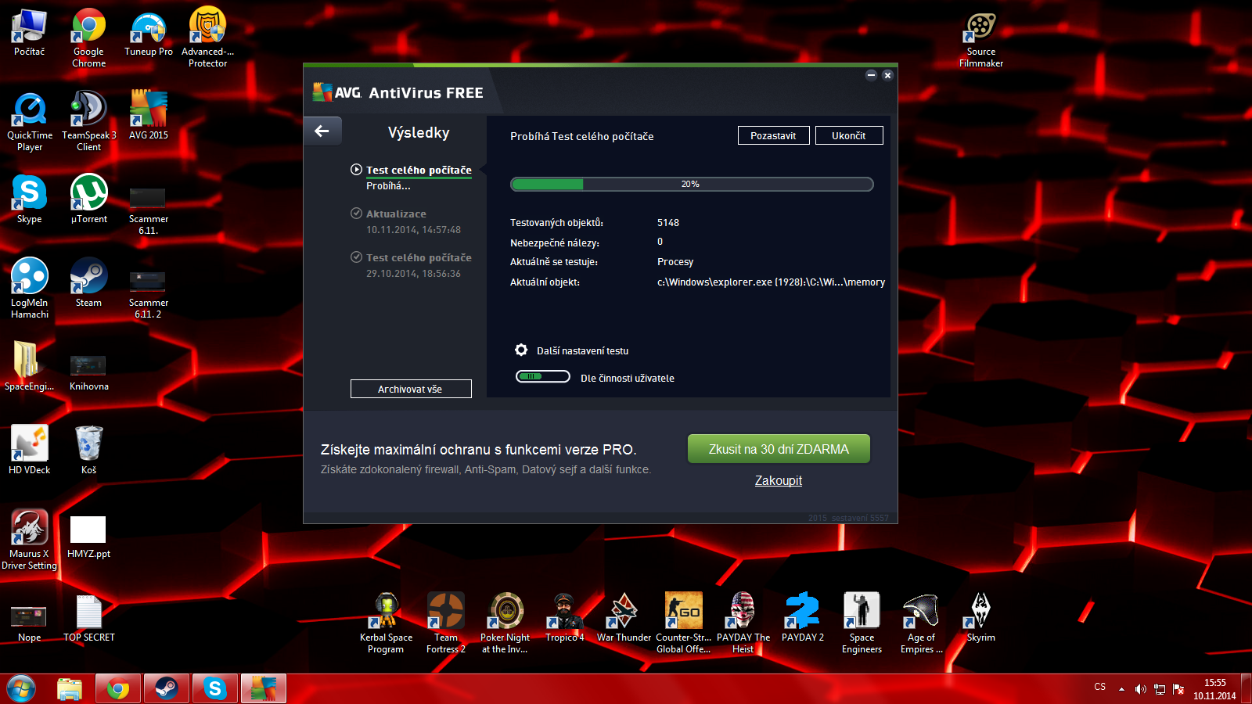Open LogMeIn Hamachi desktop icon
The width and height of the screenshot is (1252, 704).
(30, 289)
